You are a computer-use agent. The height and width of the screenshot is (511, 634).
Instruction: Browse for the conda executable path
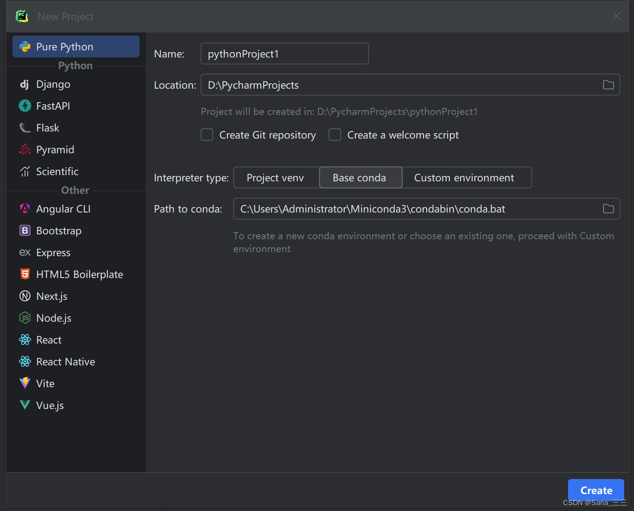click(608, 208)
